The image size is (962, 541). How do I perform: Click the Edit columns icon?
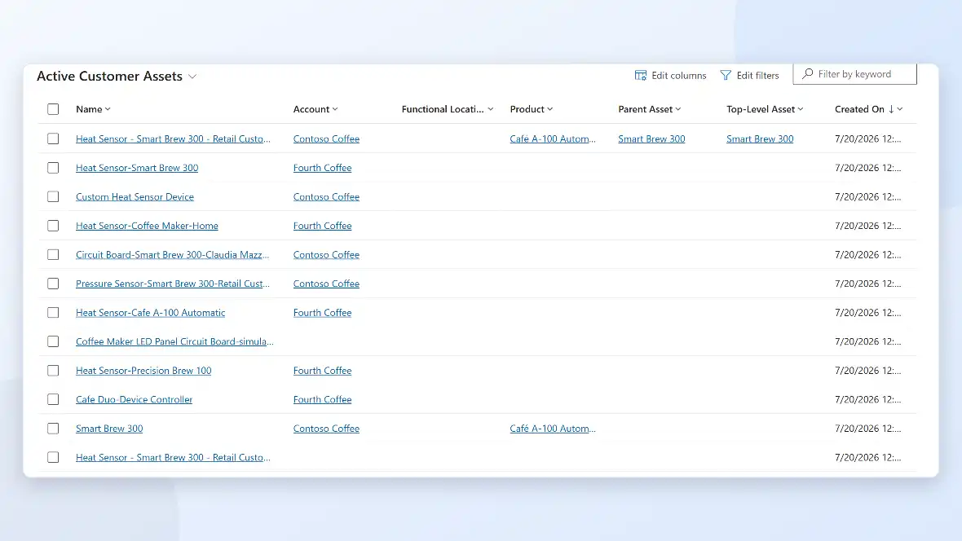coord(641,76)
